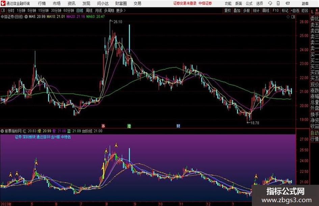Image resolution: width=319 pixels, height=206 pixels.
Task: Open the 发现 menu
Action: pos(86,3)
